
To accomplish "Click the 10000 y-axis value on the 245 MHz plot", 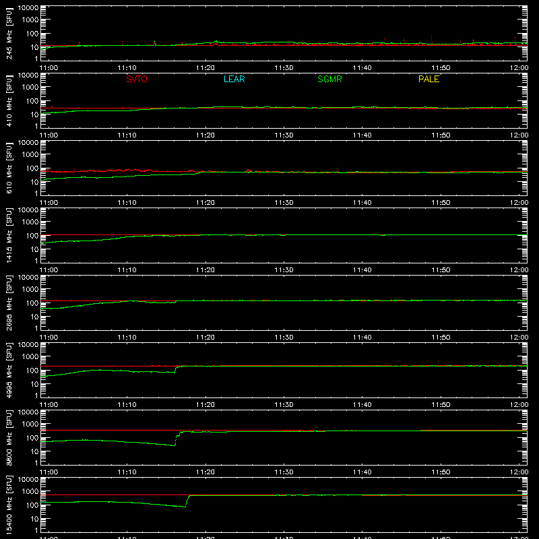I will pyautogui.click(x=28, y=8).
